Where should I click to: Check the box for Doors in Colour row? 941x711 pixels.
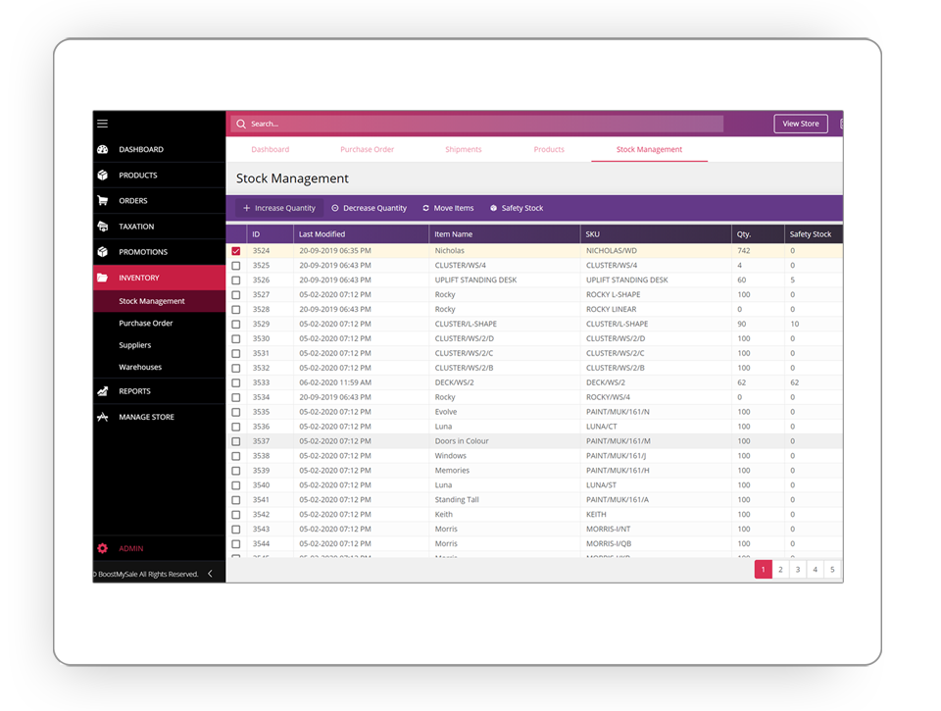236,441
